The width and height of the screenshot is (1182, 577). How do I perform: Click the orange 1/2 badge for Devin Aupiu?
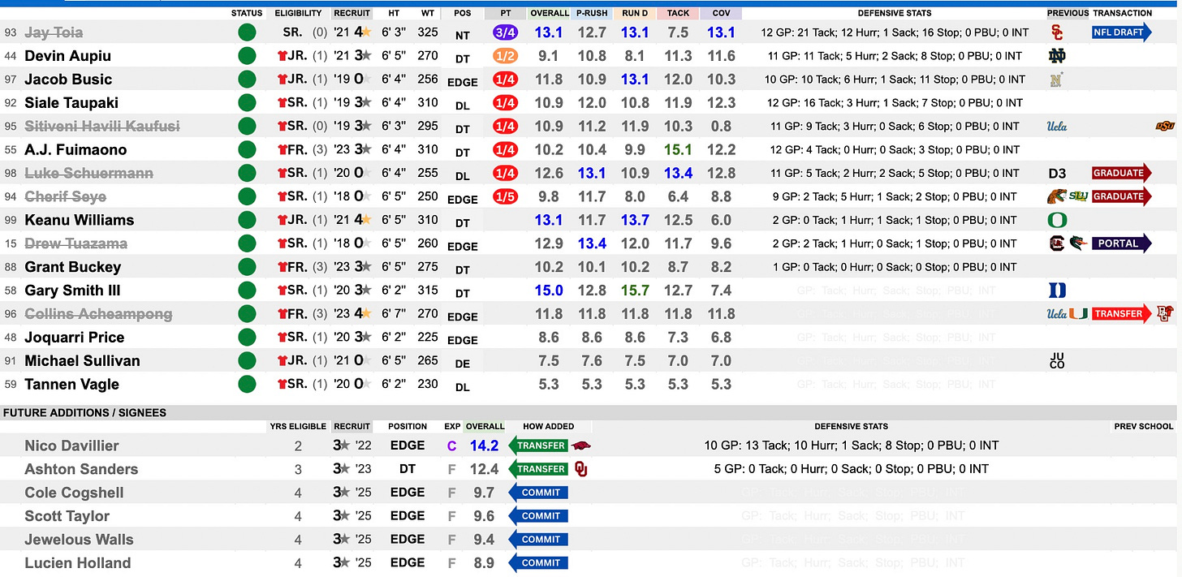coord(506,56)
